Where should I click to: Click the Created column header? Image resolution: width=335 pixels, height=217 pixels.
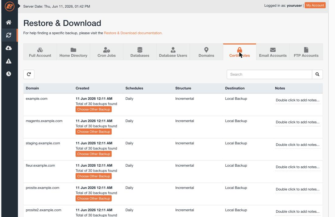(x=82, y=88)
